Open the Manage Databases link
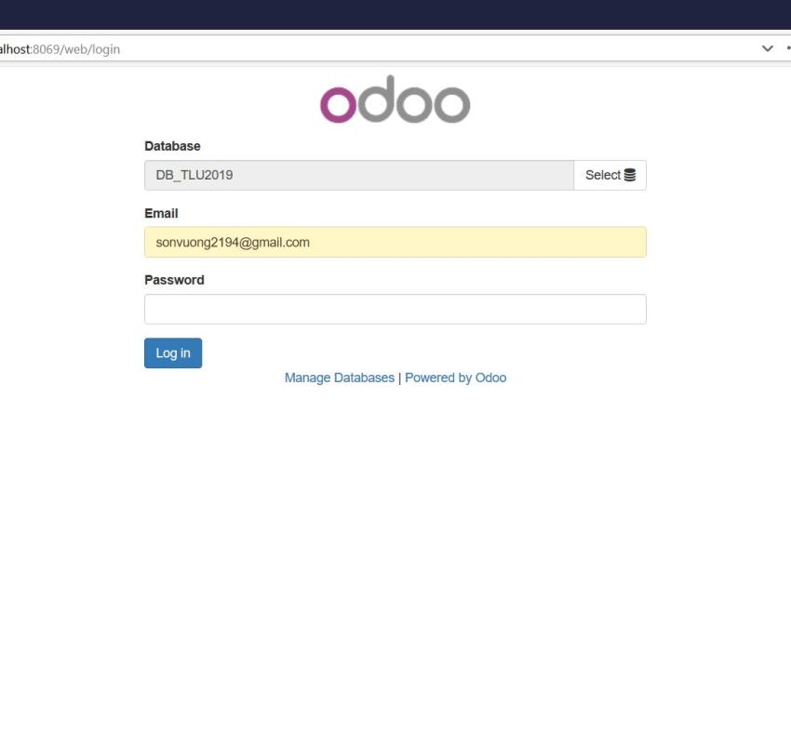This screenshot has height=744, width=791. pos(340,378)
